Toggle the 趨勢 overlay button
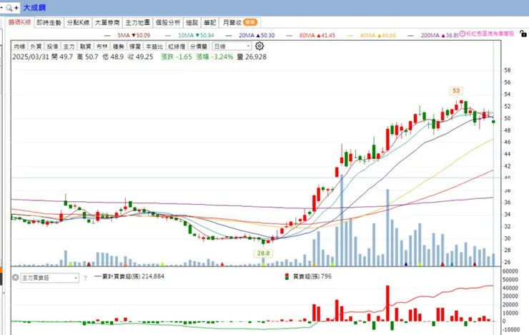529x335 pixels. pyautogui.click(x=119, y=47)
